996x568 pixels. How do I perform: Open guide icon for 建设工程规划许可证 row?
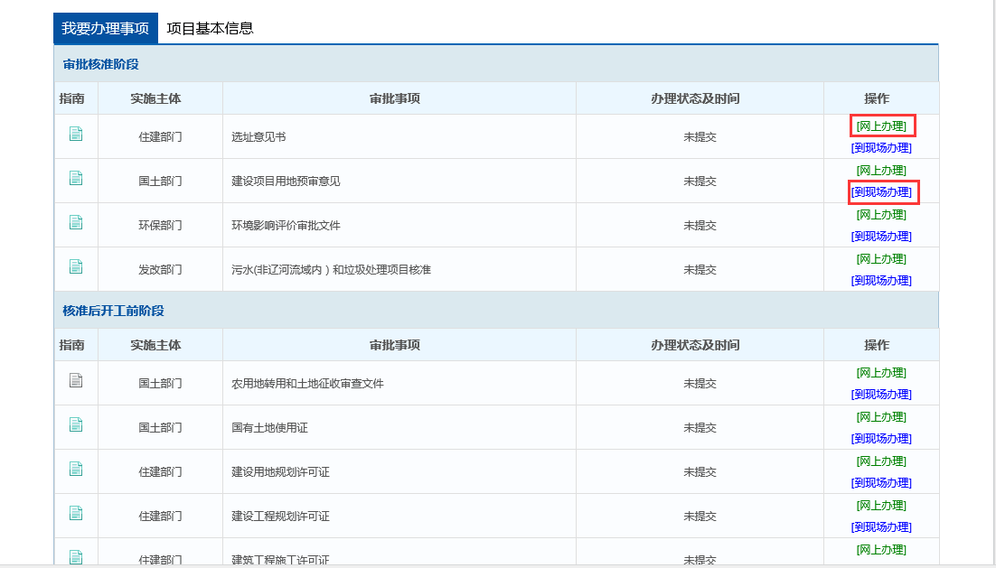click(76, 514)
